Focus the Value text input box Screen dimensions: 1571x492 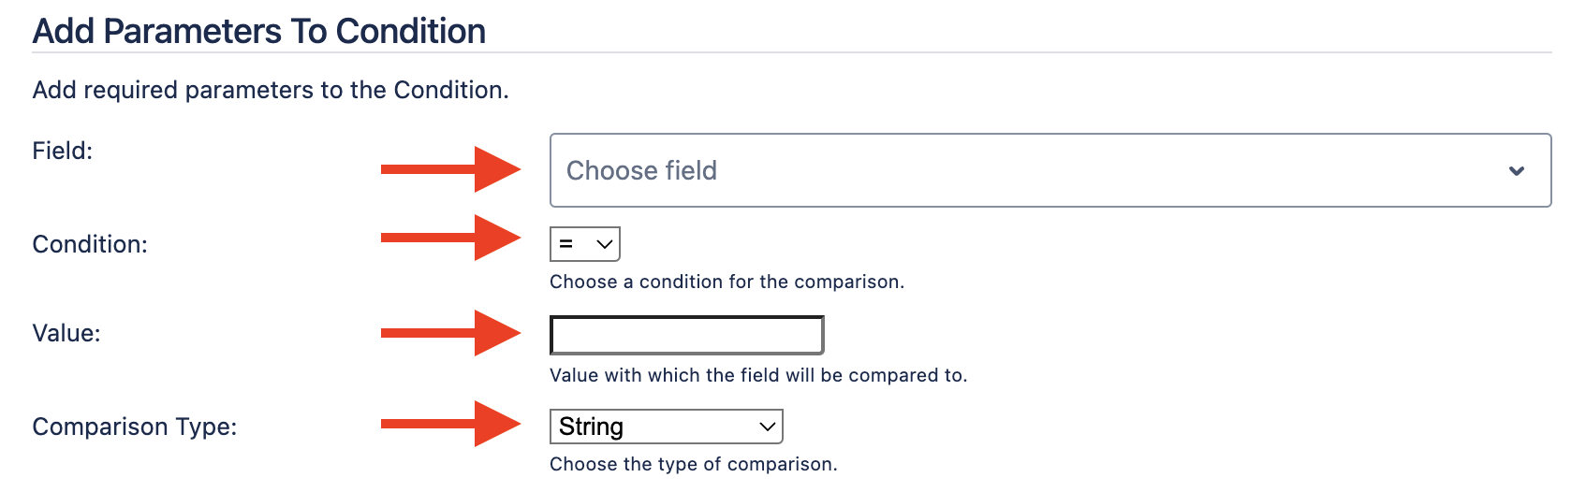click(686, 335)
